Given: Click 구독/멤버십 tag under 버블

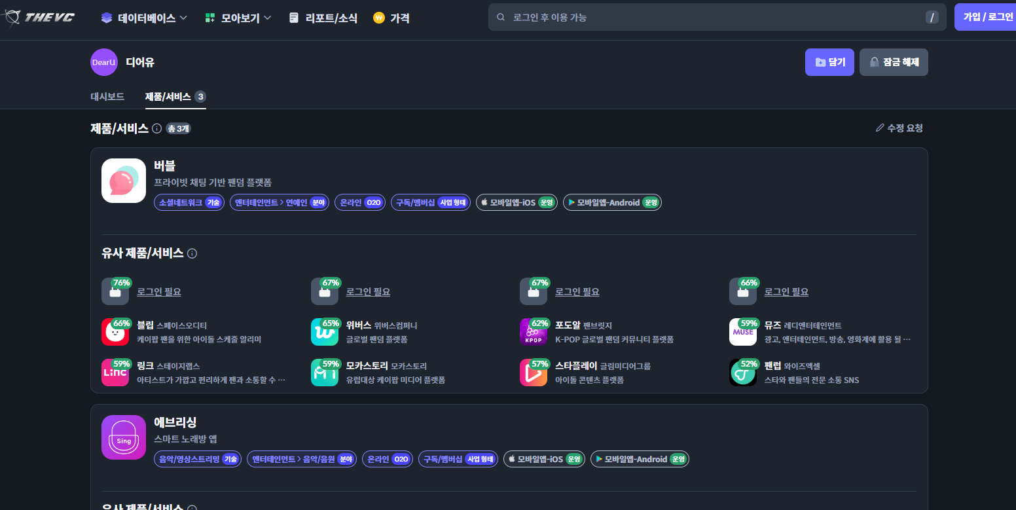Looking at the screenshot, I should tap(431, 202).
